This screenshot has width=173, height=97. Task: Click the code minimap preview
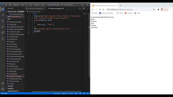pos(85,14)
